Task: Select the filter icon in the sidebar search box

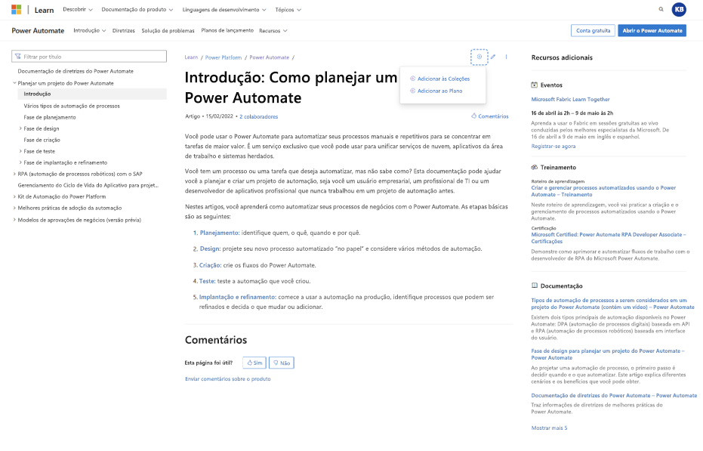Action: (x=18, y=56)
